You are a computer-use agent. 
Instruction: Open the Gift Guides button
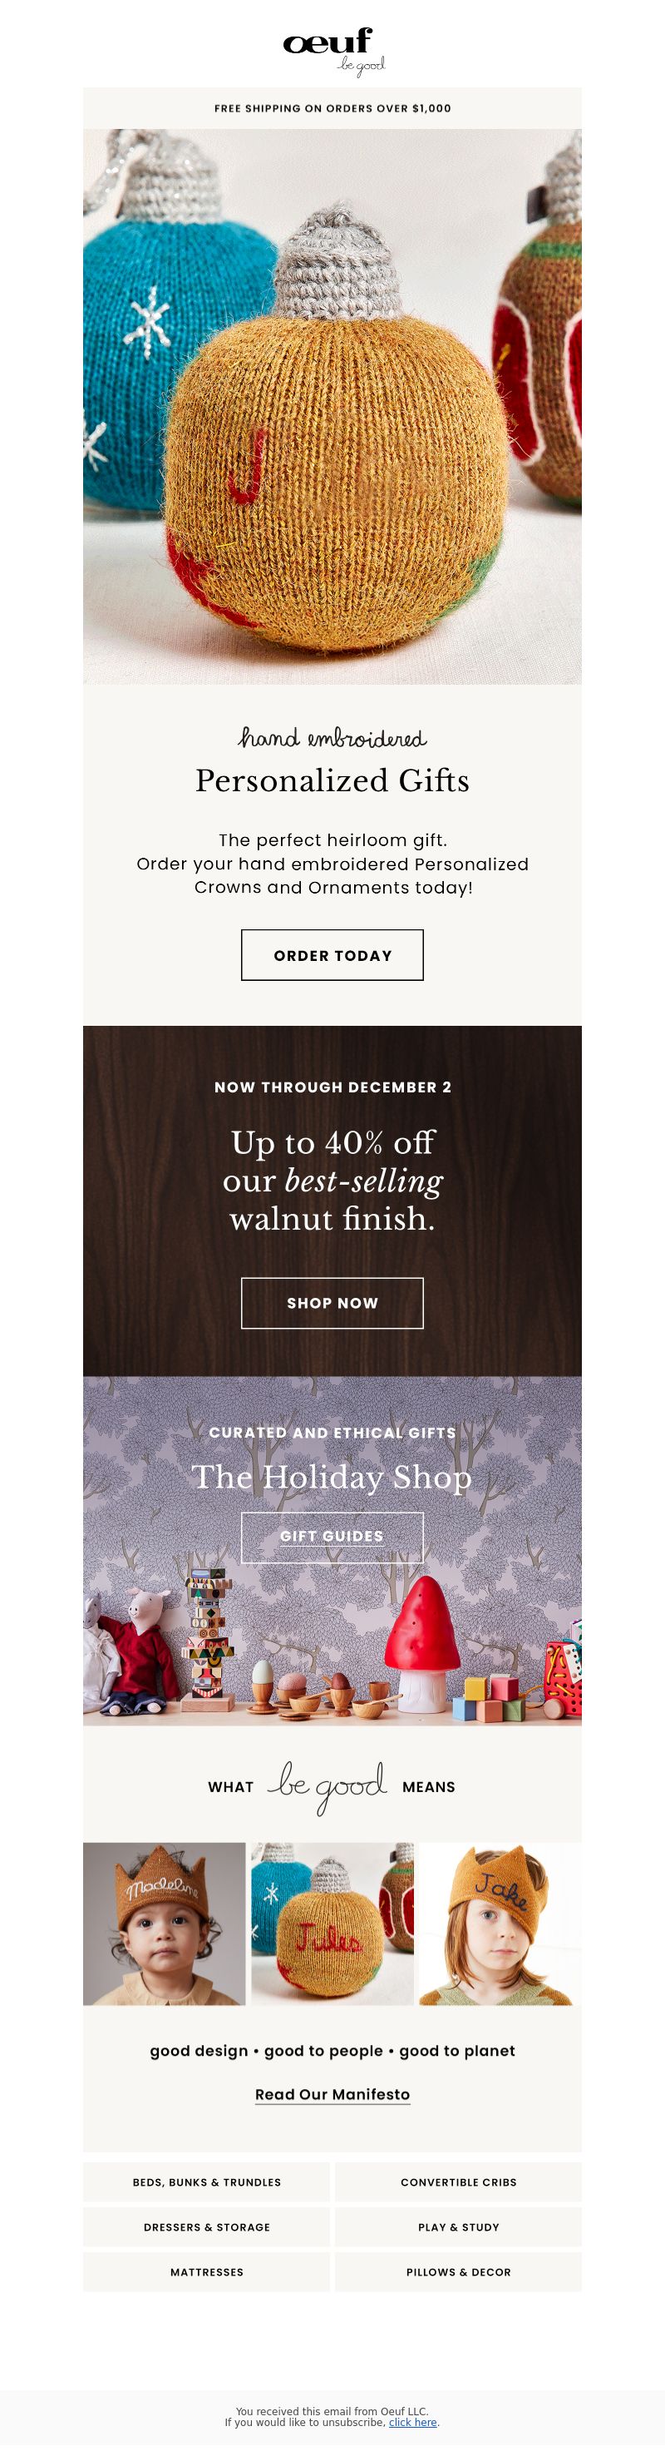click(332, 1536)
